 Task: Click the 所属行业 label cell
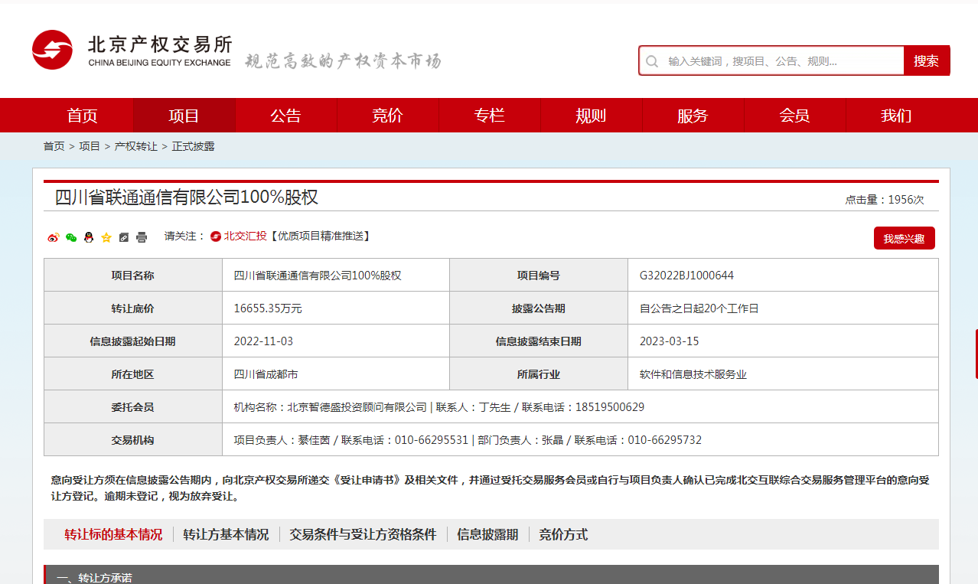(539, 374)
